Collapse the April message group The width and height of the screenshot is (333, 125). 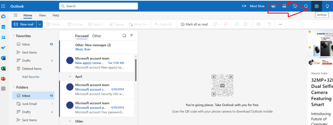click(x=70, y=77)
